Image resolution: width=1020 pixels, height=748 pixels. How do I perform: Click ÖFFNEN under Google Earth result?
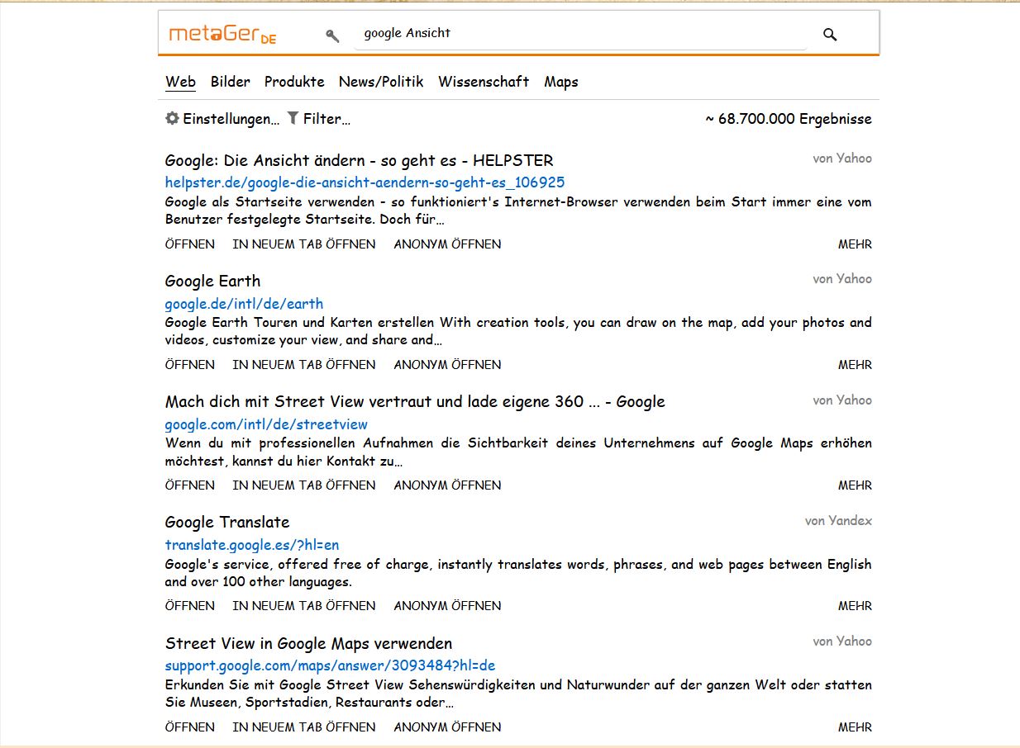(x=189, y=364)
